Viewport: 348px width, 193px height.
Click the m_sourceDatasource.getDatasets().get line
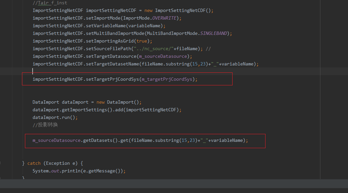tap(140, 140)
